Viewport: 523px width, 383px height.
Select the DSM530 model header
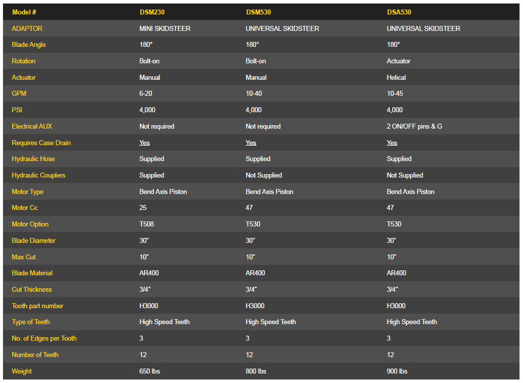point(258,12)
